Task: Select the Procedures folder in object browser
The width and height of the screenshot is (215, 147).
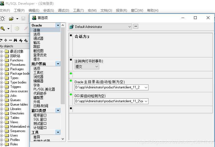Action: (x=18, y=65)
